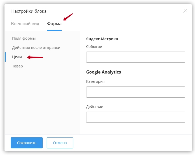Click the blue marker beside Цели
This screenshot has width=195, height=155.
tap(5, 57)
